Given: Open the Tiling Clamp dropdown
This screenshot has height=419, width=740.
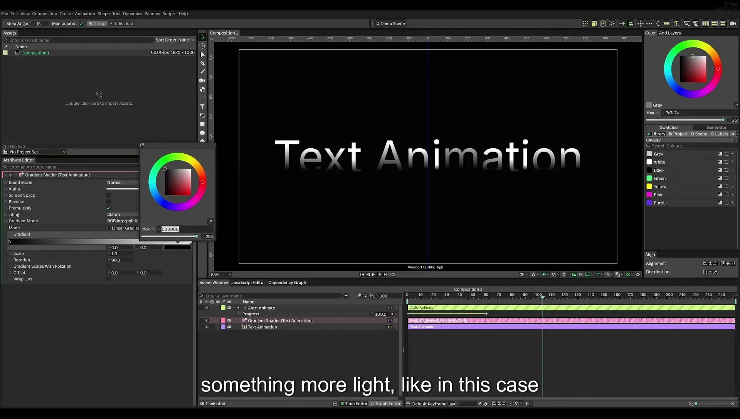Looking at the screenshot, I should [x=123, y=215].
